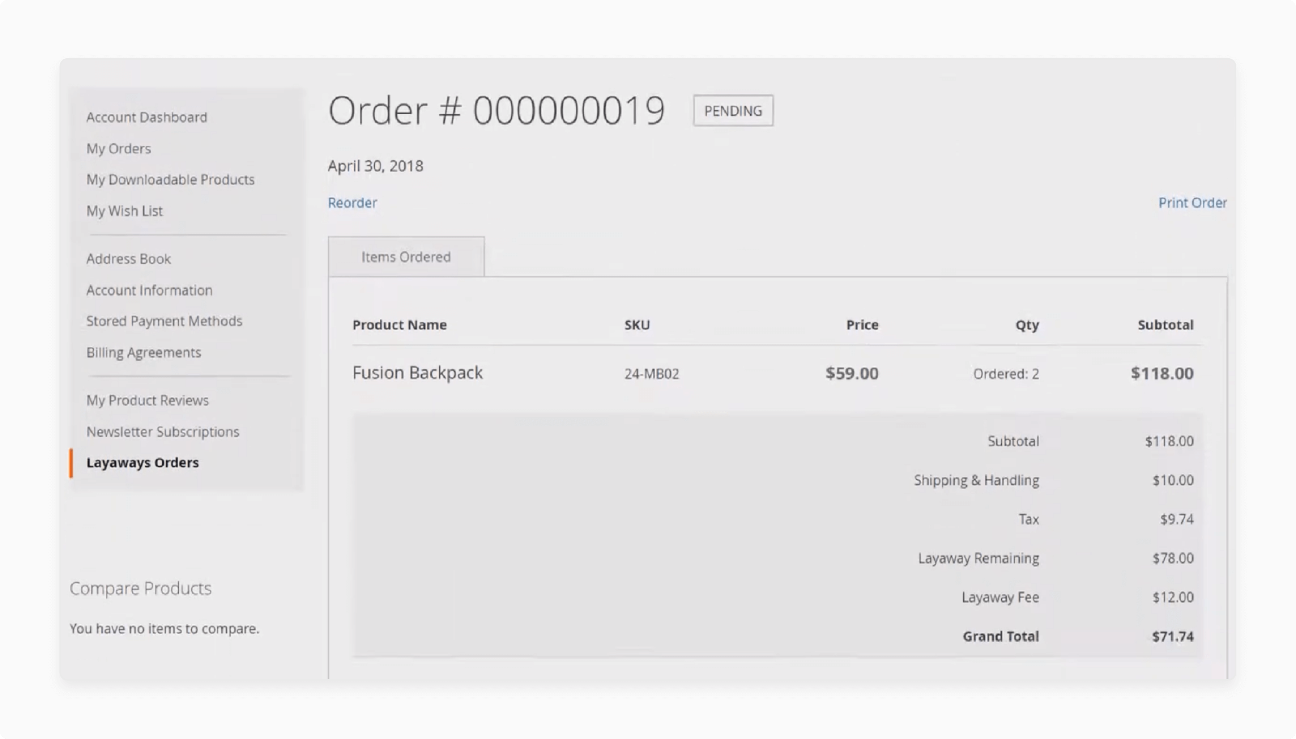Open Stored Payment Methods
This screenshot has height=739, width=1296.
pyautogui.click(x=164, y=321)
